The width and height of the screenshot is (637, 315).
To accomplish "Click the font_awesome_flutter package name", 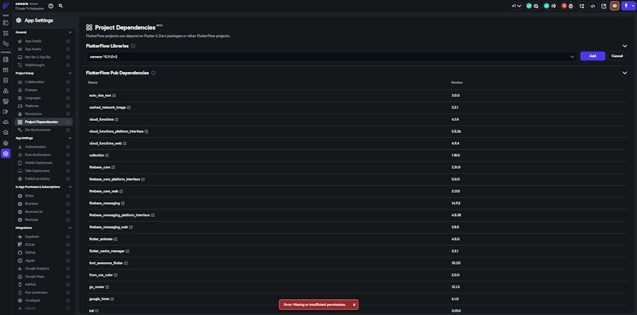I will click(106, 263).
